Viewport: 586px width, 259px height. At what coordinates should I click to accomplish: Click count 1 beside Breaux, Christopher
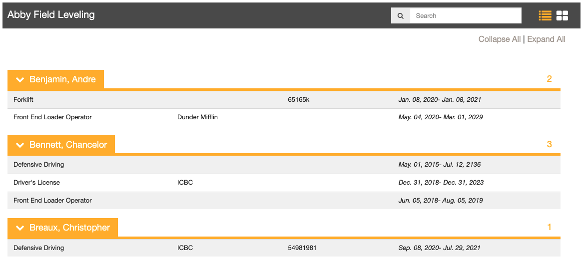coord(549,227)
